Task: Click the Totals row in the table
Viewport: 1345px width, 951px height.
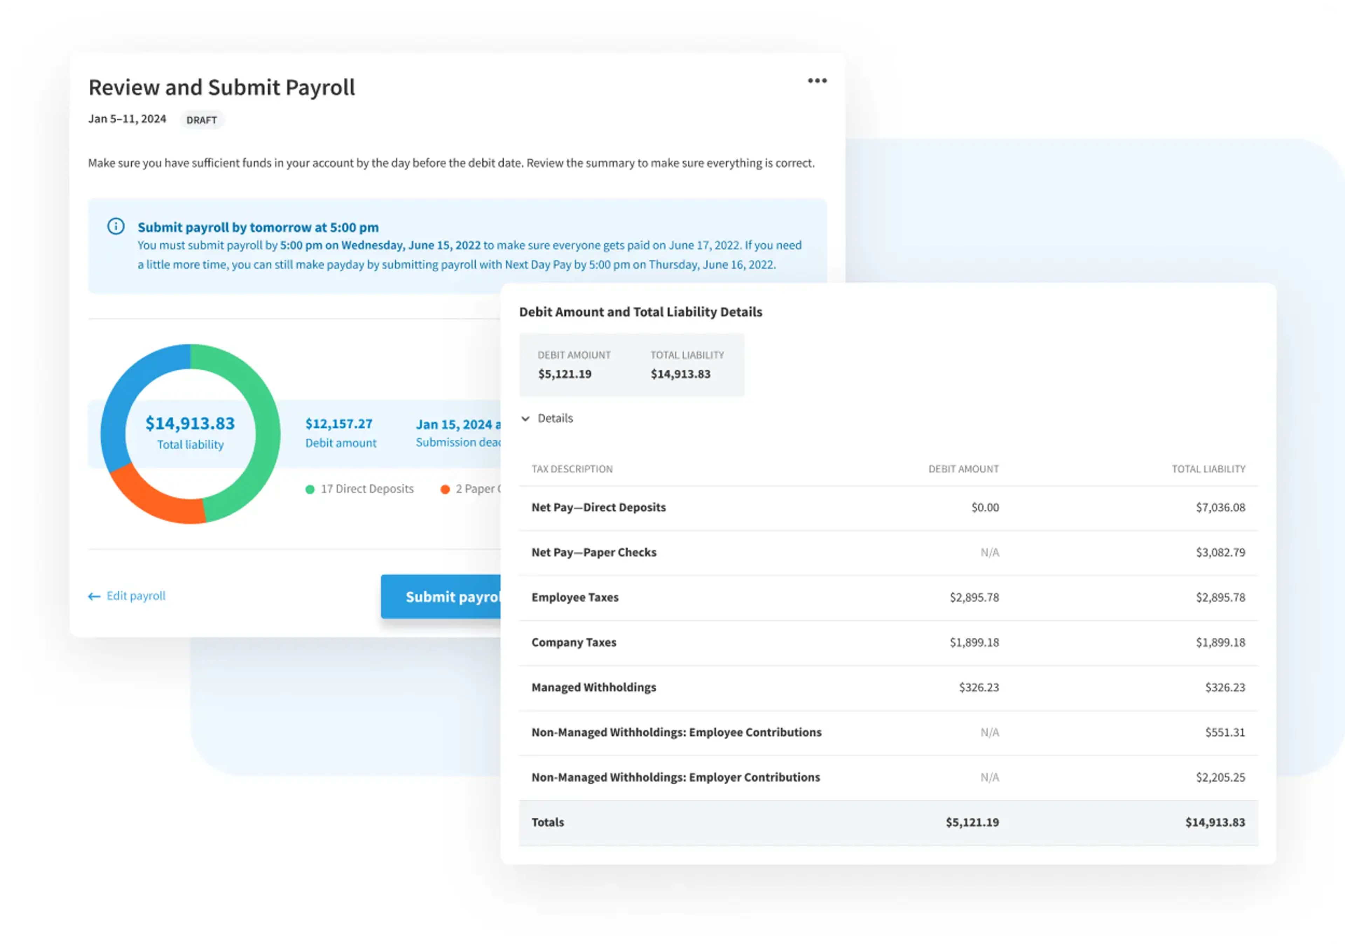Action: point(888,823)
